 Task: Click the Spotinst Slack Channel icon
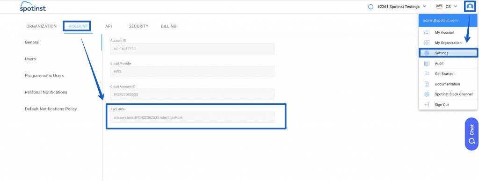coord(427,94)
